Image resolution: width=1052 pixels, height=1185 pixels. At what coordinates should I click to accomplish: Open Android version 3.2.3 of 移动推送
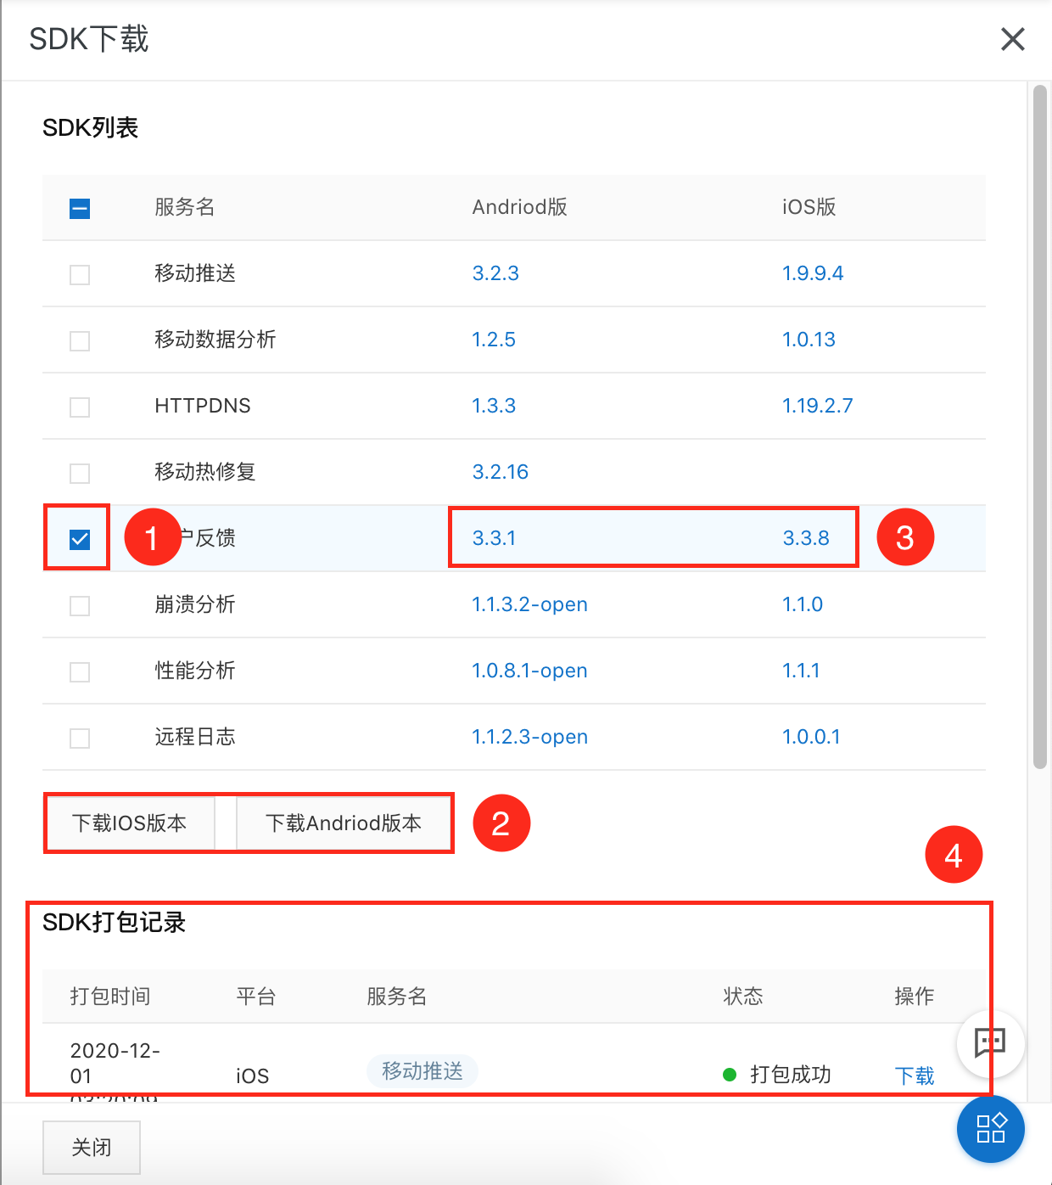pos(495,273)
